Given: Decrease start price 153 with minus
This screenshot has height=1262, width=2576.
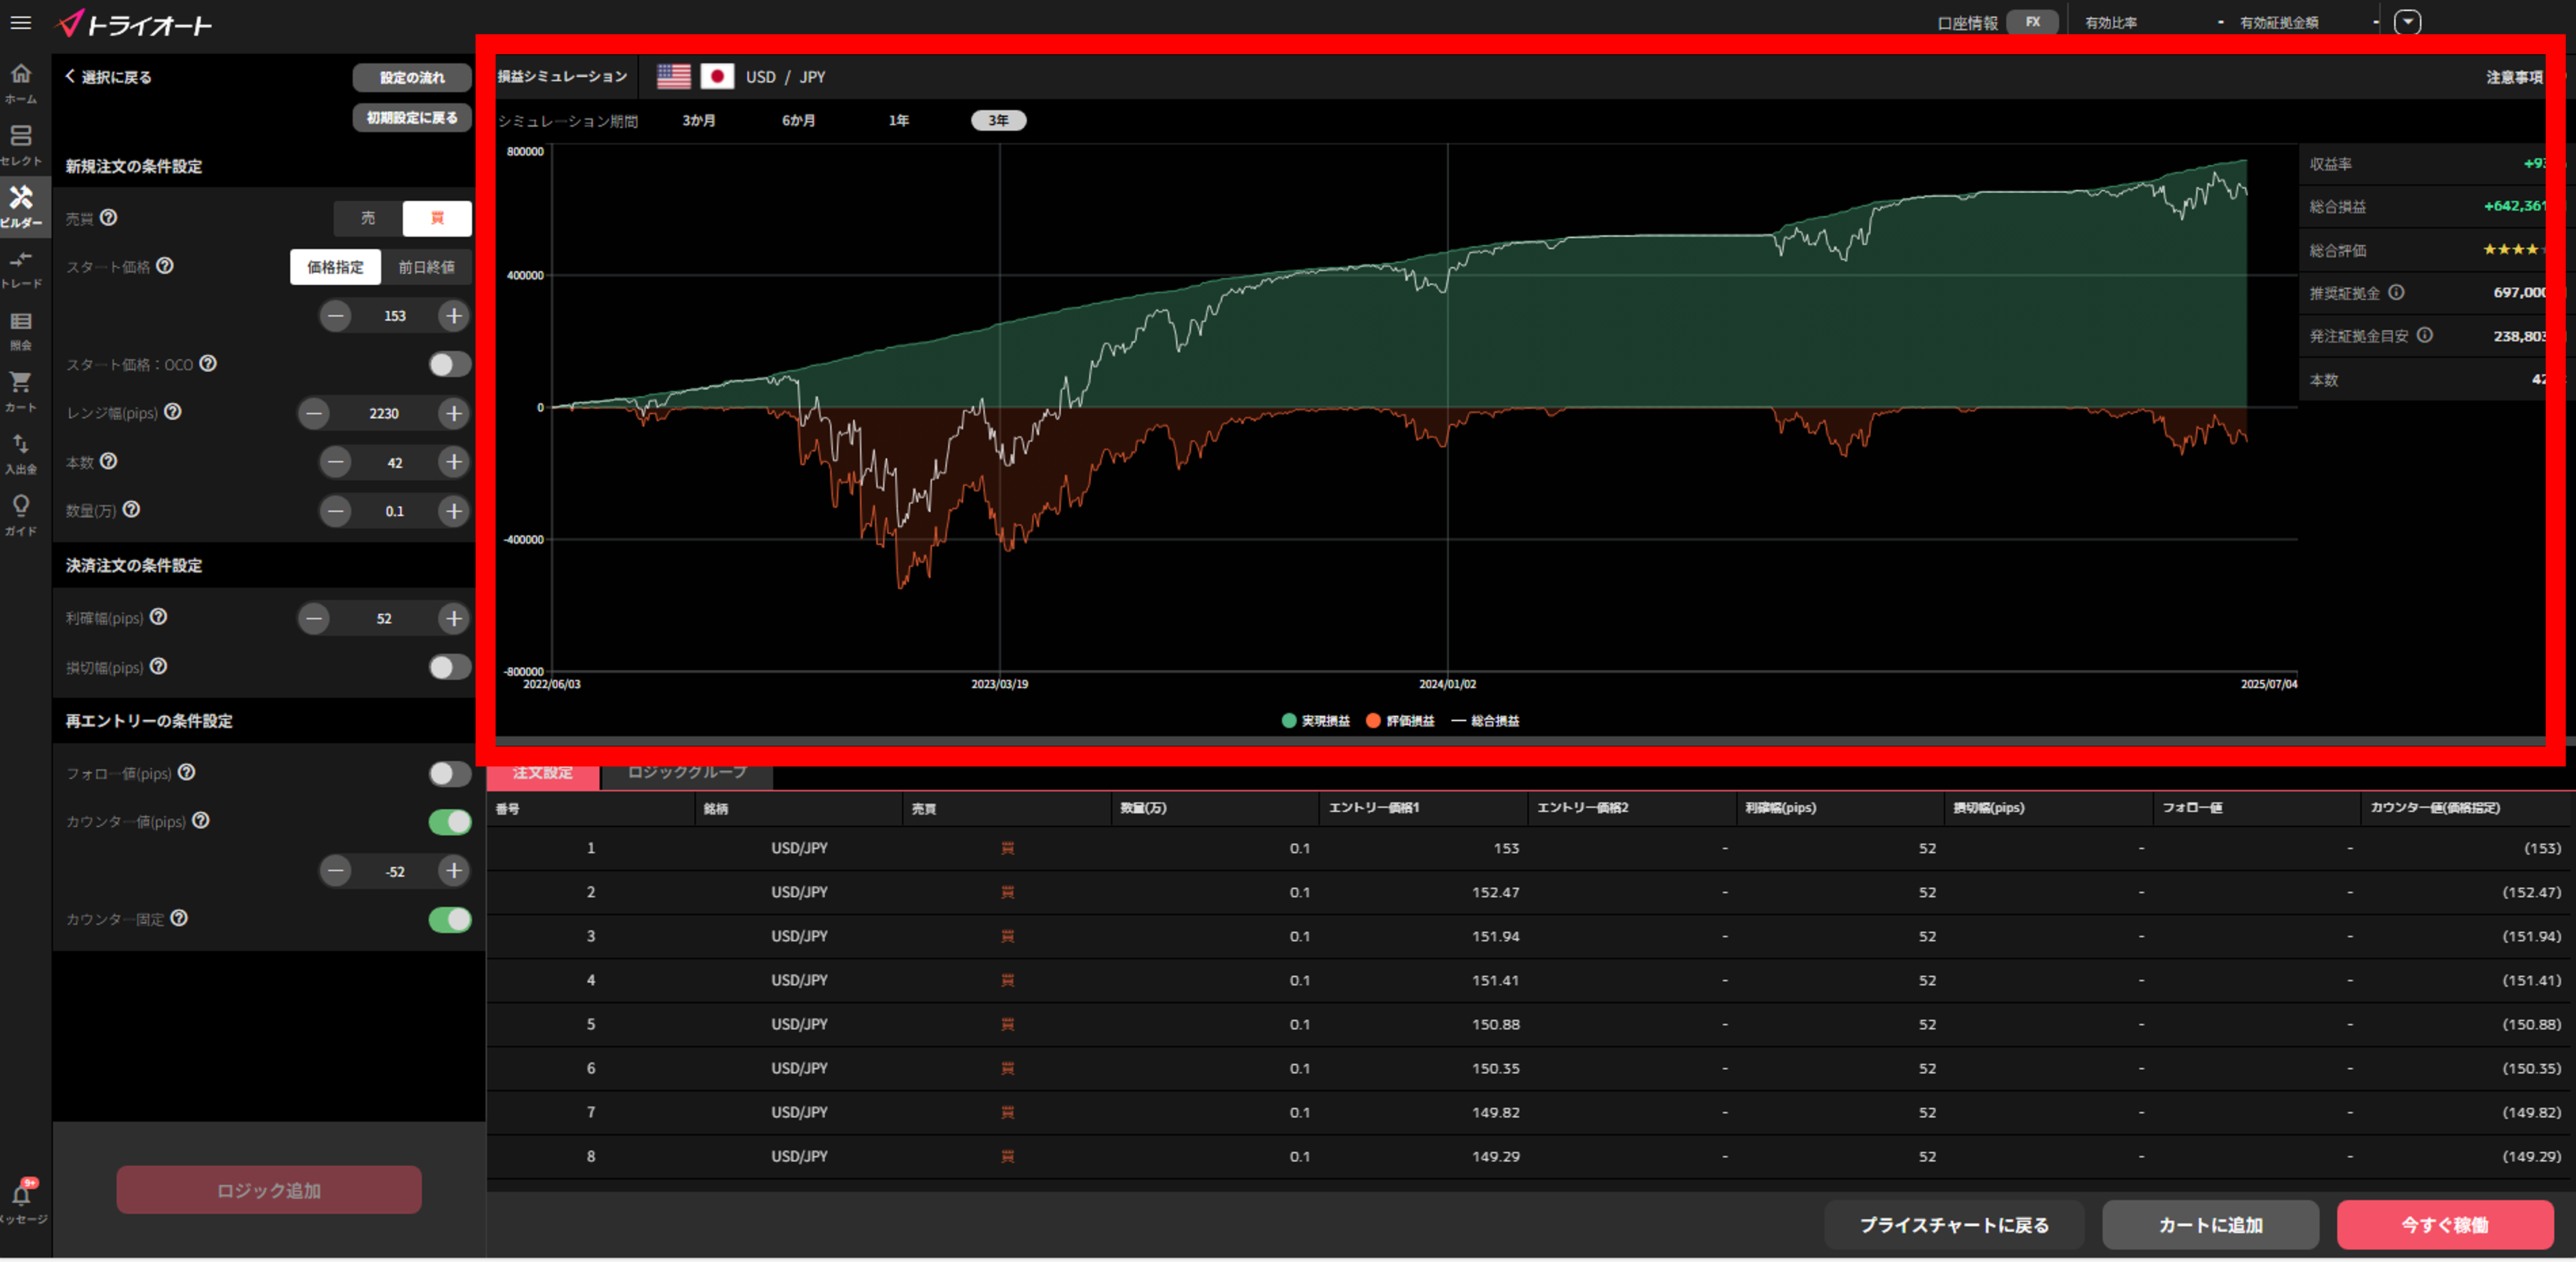Looking at the screenshot, I should (x=335, y=316).
